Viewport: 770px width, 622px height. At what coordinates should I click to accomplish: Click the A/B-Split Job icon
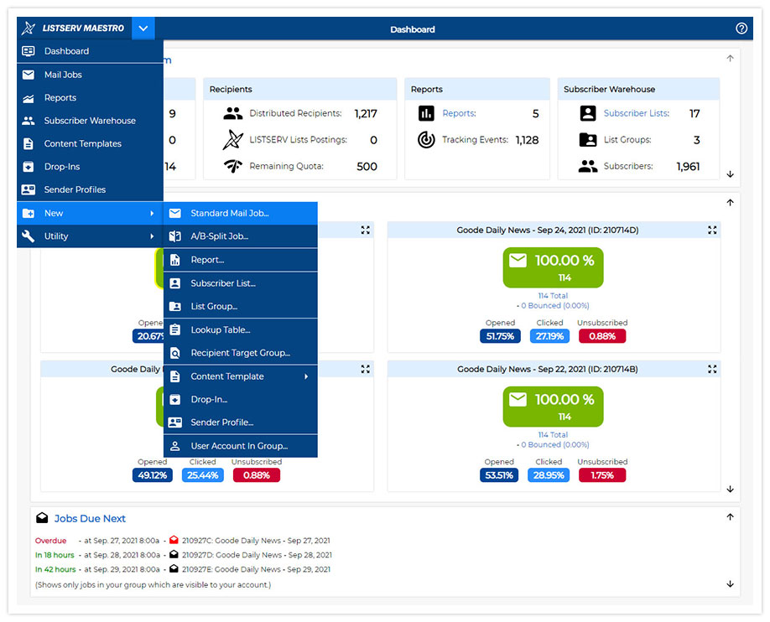tap(174, 236)
